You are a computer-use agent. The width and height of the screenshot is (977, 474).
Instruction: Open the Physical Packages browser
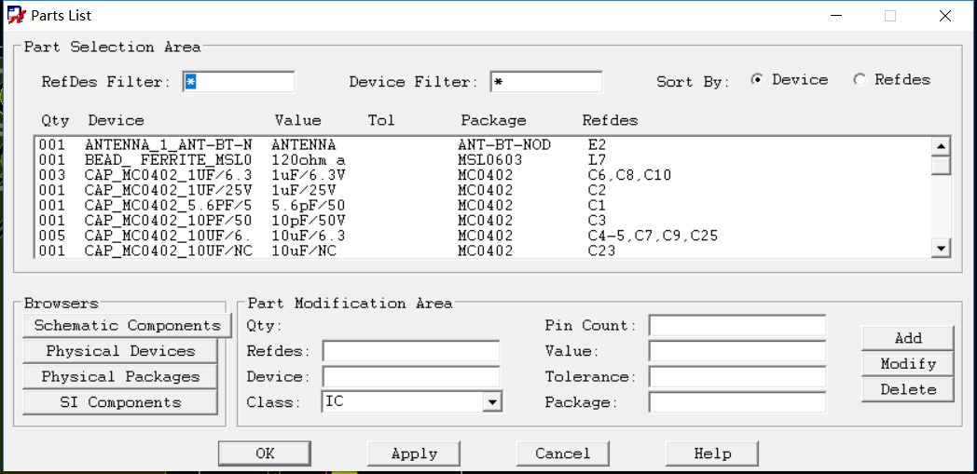pos(120,377)
